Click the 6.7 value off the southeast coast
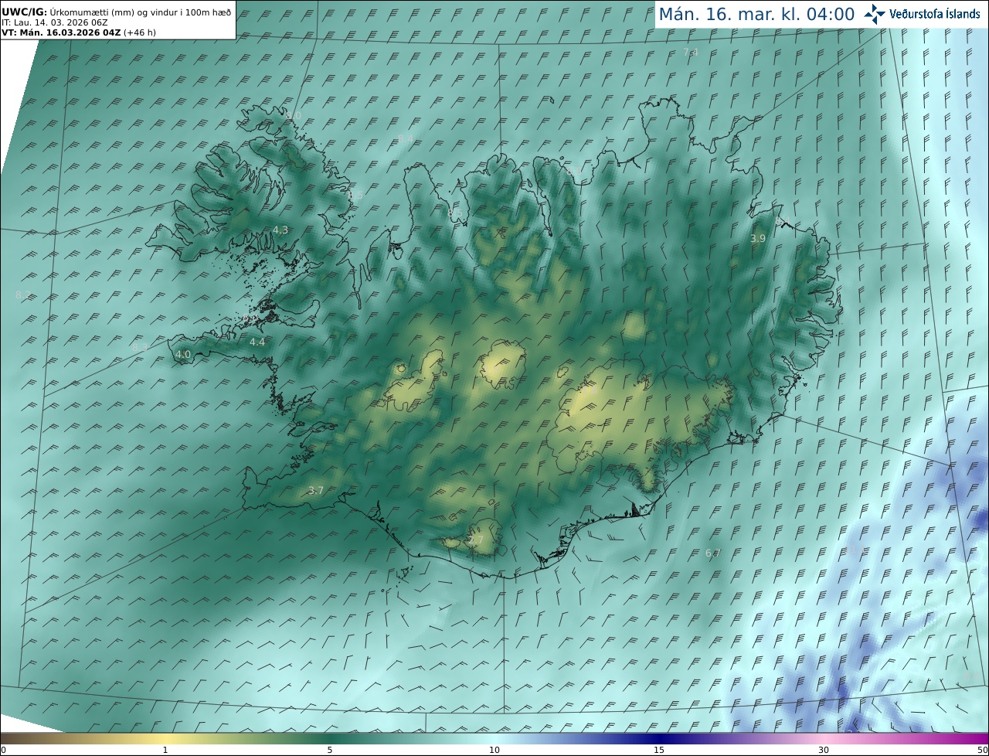The image size is (989, 756). [x=713, y=553]
